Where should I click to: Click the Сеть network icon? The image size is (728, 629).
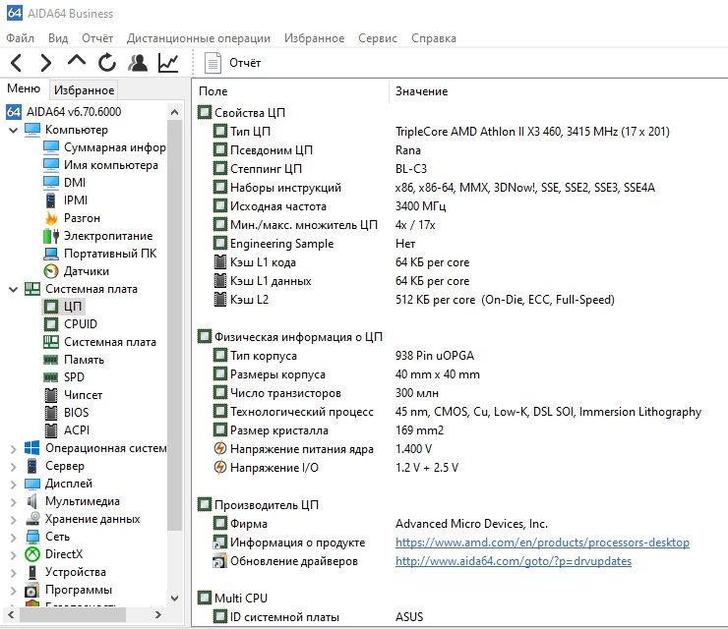(32, 537)
